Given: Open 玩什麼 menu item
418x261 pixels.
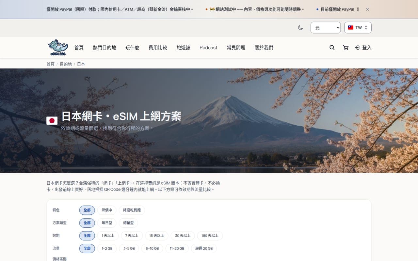Looking at the screenshot, I should point(132,48).
